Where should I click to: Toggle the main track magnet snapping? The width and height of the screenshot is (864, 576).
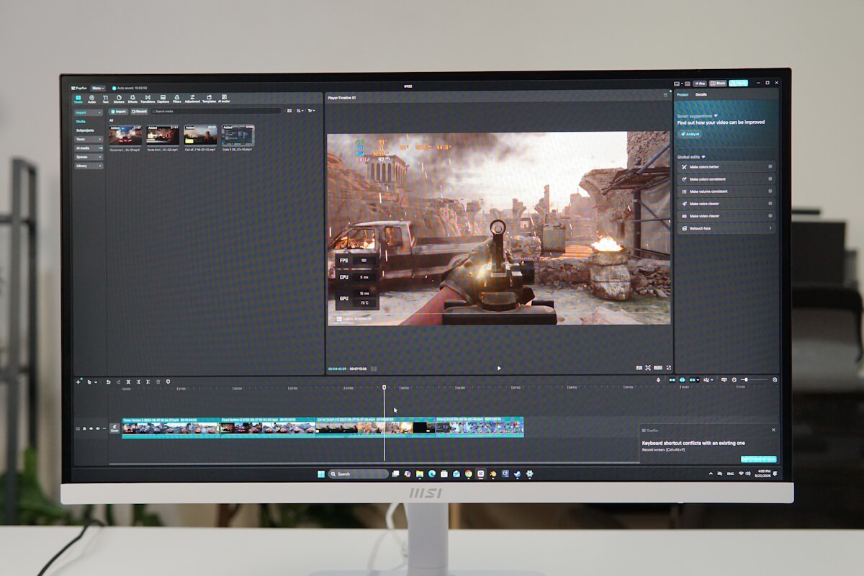pos(672,379)
